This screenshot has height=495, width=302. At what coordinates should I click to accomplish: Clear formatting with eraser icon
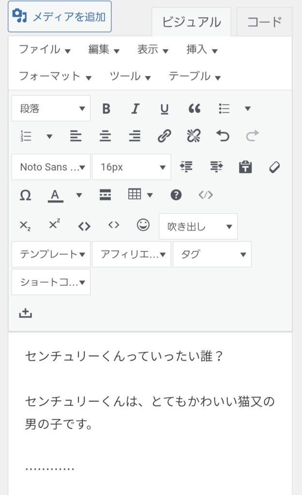pyautogui.click(x=274, y=167)
